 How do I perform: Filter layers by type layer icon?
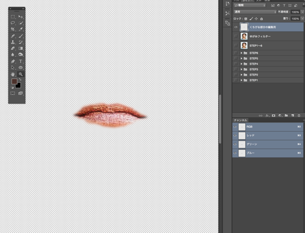click(284, 6)
